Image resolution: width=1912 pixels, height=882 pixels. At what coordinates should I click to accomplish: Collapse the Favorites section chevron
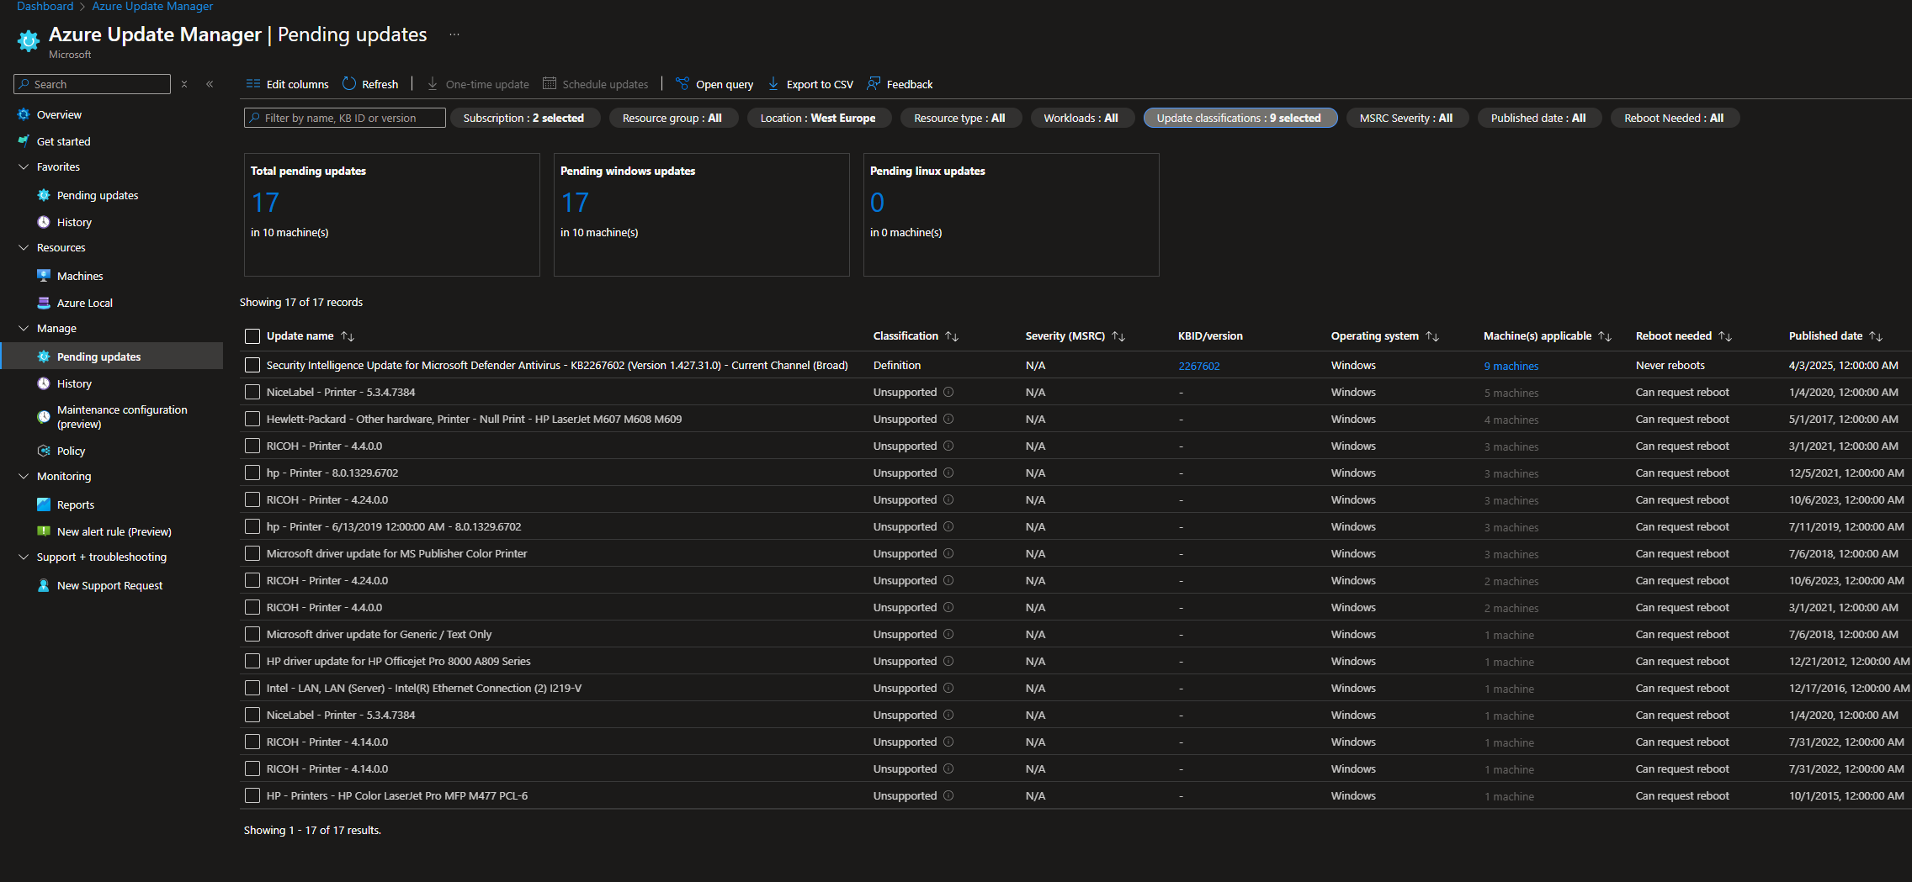tap(24, 166)
